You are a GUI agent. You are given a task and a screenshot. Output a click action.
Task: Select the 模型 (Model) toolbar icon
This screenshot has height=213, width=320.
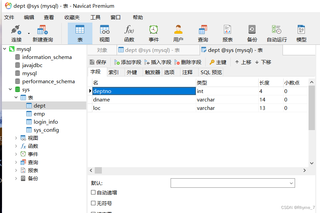pos(301,33)
